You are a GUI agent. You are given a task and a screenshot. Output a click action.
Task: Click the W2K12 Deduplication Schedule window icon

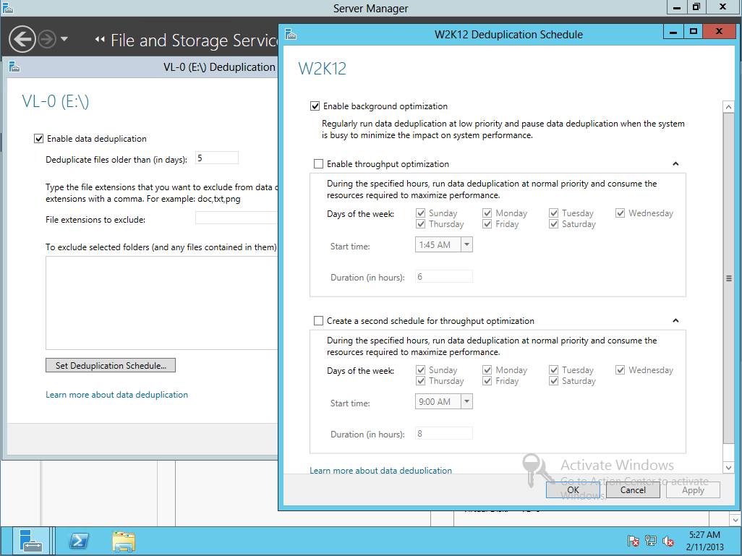[291, 35]
